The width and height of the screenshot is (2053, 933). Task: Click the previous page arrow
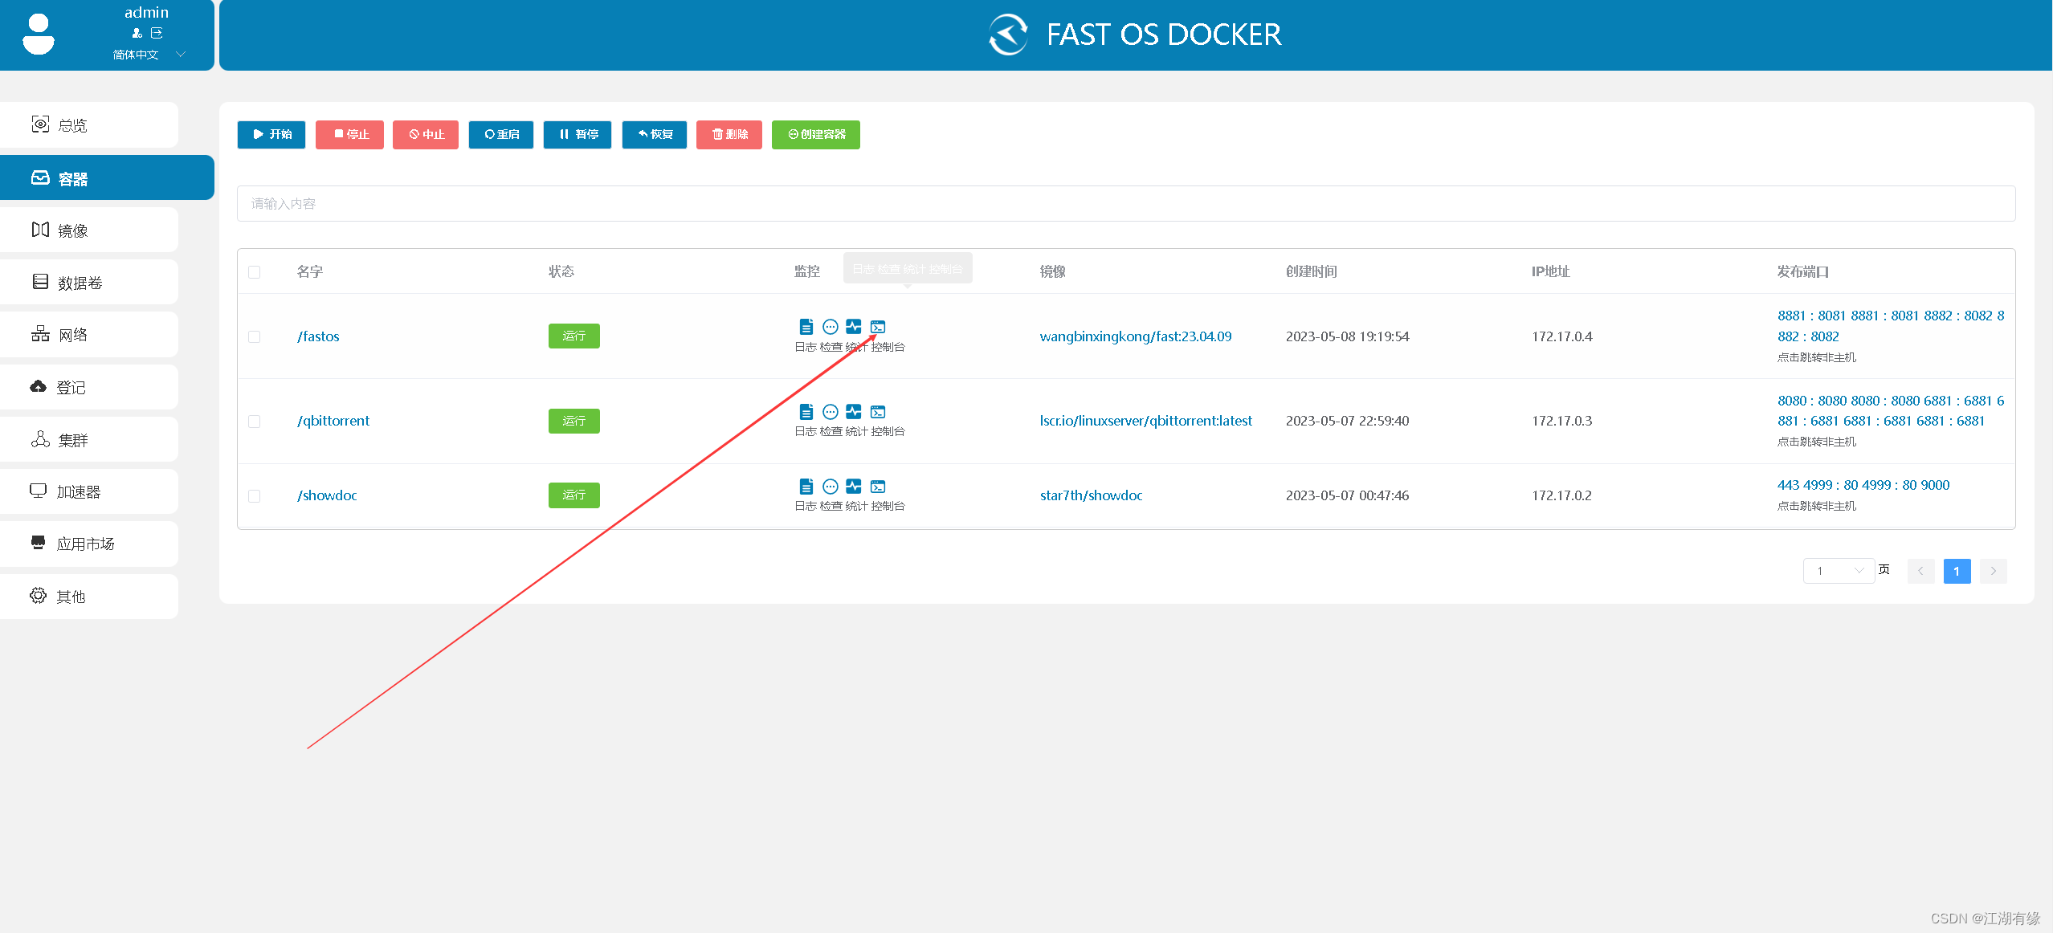[1920, 571]
